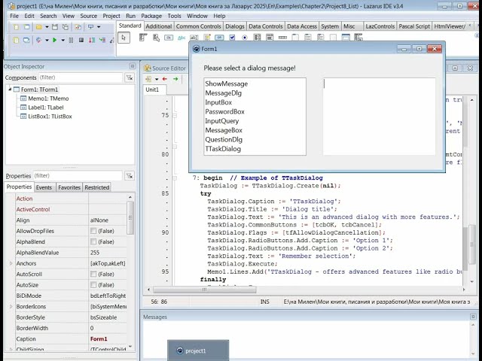Pick the TActionList component from palette

coord(358,38)
